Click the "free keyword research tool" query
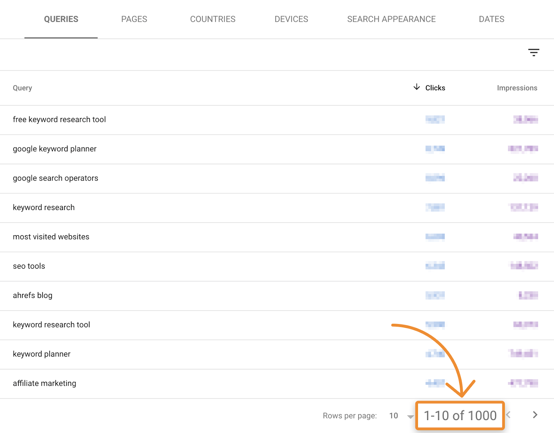554x433 pixels. pyautogui.click(x=59, y=120)
